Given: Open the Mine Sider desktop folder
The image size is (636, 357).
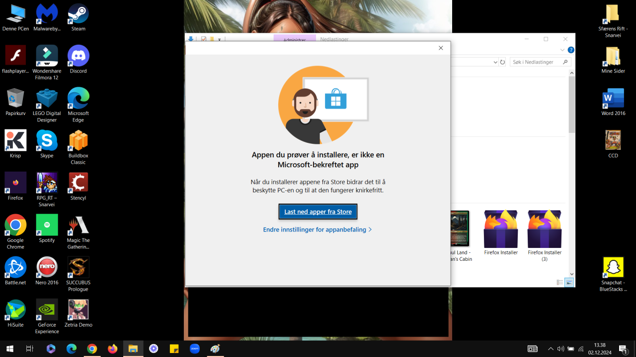Looking at the screenshot, I should 613,60.
